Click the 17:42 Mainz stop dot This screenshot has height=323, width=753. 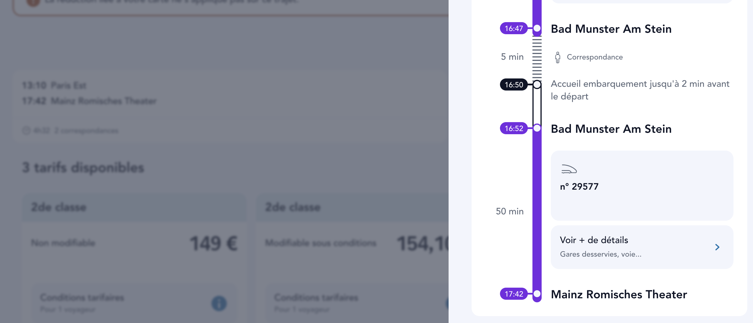click(x=537, y=294)
